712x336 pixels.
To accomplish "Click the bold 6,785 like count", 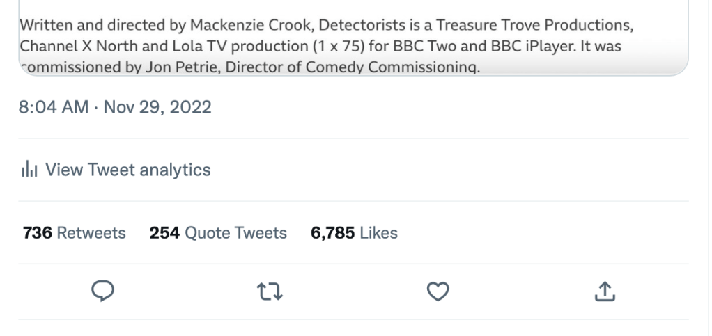I will coord(332,232).
